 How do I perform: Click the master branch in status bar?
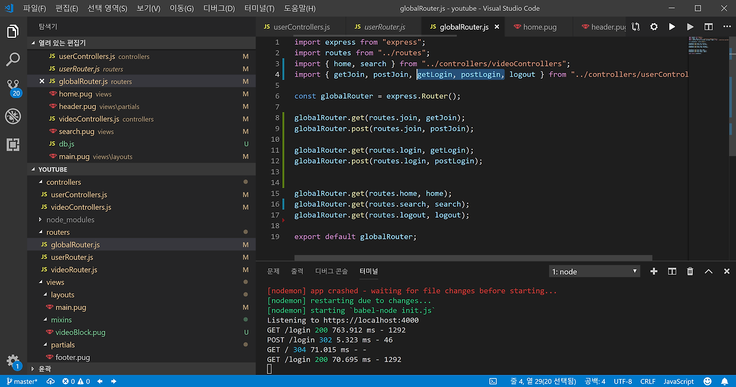coord(22,381)
